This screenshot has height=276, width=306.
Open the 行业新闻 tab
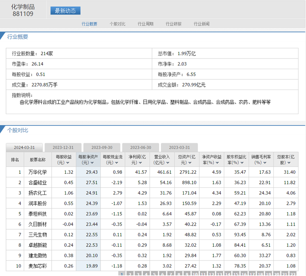point(202,24)
